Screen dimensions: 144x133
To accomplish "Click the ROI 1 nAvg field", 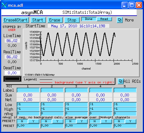I will coord(28,114).
